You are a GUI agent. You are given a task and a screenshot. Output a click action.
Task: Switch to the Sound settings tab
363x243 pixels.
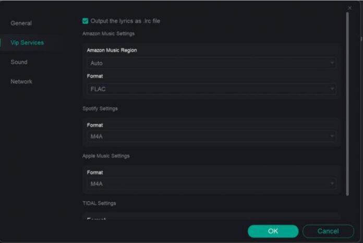click(x=19, y=62)
